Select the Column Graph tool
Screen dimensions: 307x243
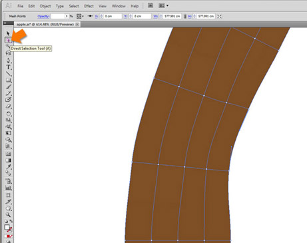tap(8, 188)
